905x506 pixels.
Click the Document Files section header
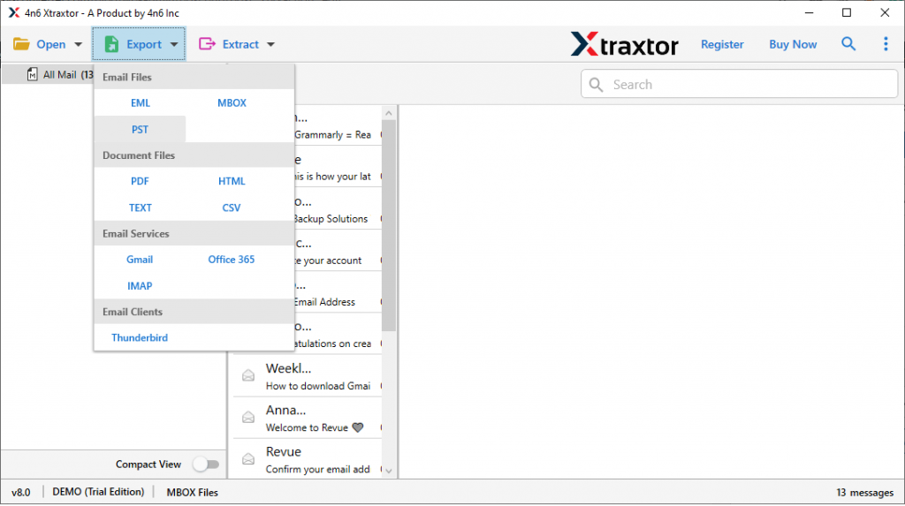194,155
